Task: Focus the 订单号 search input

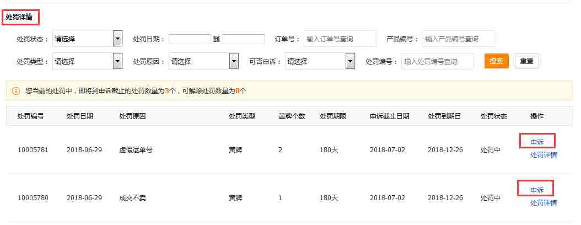Action: click(x=340, y=39)
